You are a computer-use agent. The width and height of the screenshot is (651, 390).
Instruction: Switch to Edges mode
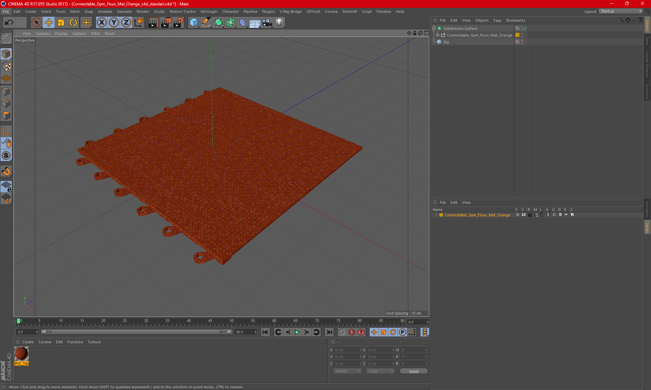click(x=6, y=103)
